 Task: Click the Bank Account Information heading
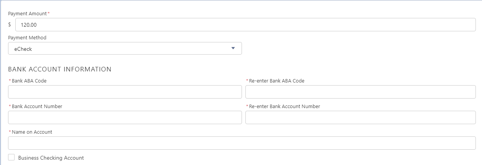click(60, 70)
